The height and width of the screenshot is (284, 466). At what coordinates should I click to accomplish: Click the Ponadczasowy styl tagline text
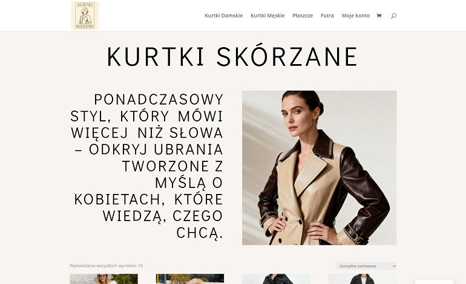[146, 166]
